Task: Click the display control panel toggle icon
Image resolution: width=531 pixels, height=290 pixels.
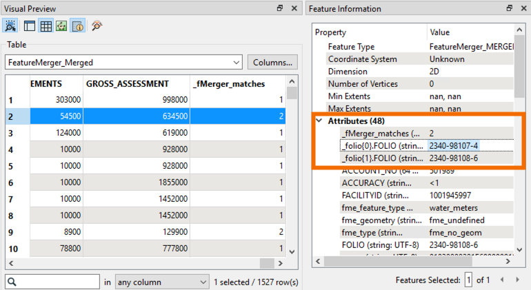Action: (30, 25)
